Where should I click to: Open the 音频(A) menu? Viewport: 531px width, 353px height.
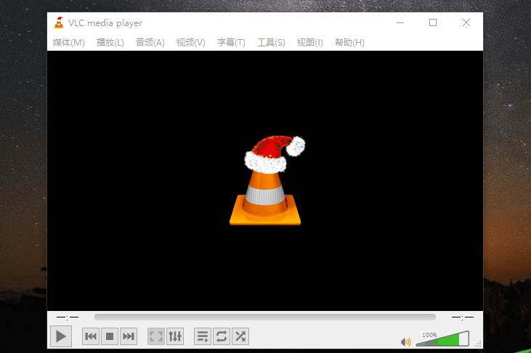click(x=150, y=43)
